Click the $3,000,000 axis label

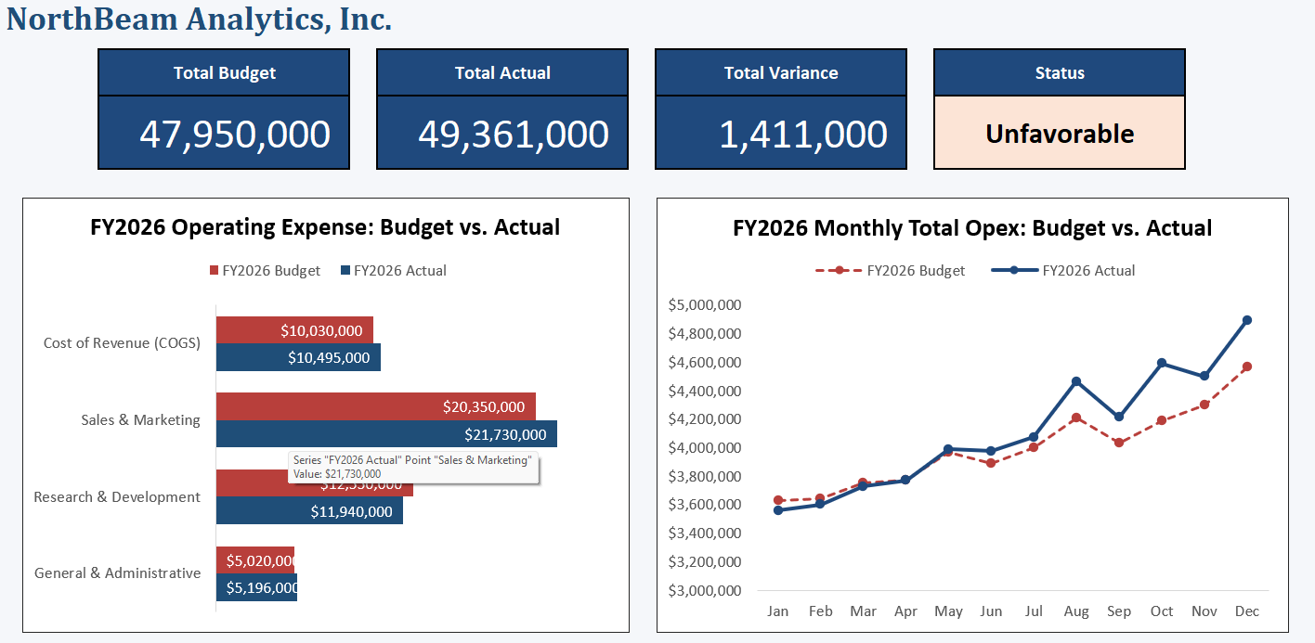(x=704, y=590)
